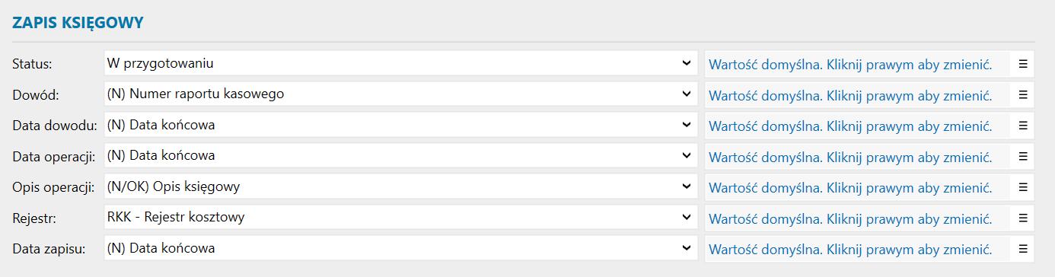The width and height of the screenshot is (1055, 277).
Task: Open the hamburger menu in the Opis operacji row
Action: (1022, 186)
